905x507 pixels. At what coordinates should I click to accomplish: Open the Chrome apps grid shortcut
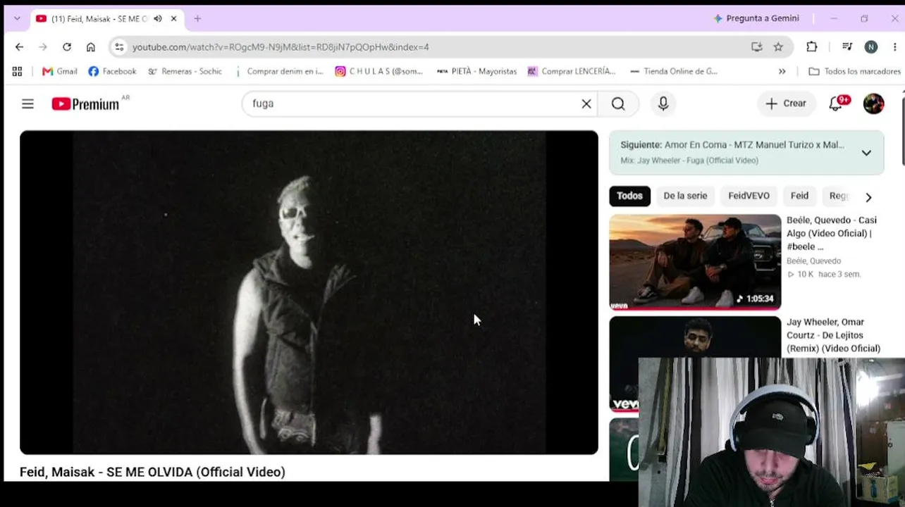point(17,71)
